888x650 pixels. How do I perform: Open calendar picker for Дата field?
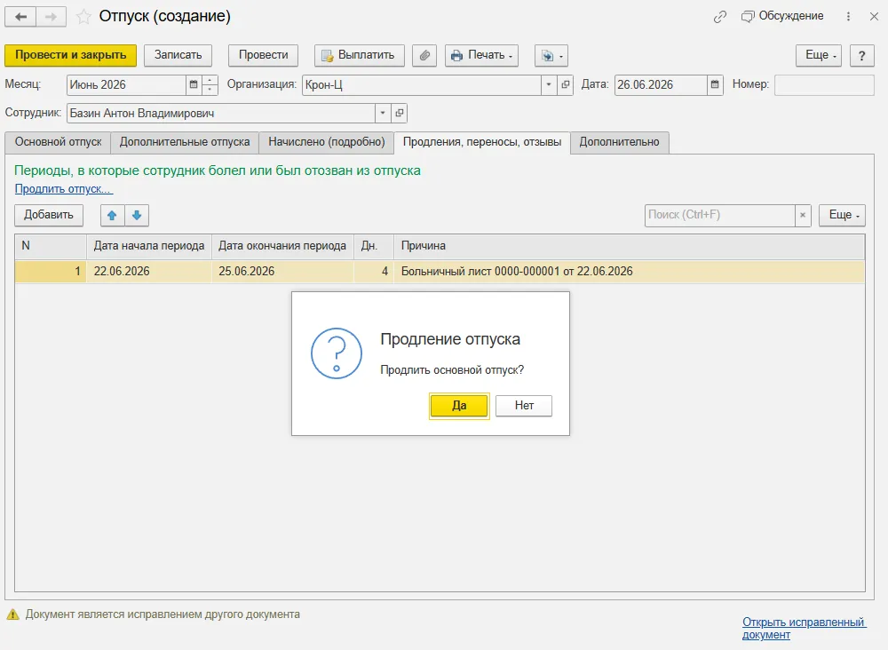(x=715, y=85)
